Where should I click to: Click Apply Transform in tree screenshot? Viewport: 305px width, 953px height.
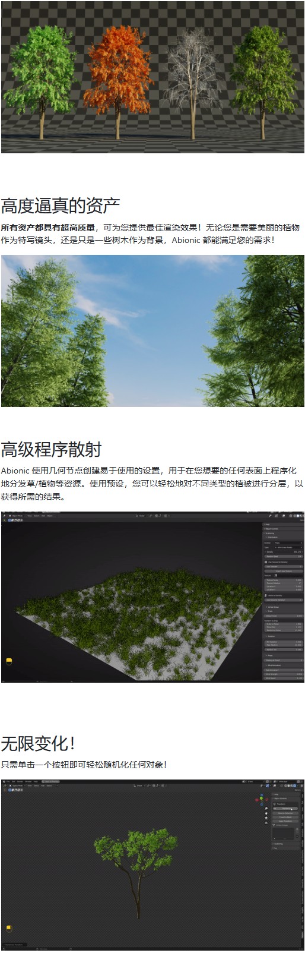tap(285, 821)
